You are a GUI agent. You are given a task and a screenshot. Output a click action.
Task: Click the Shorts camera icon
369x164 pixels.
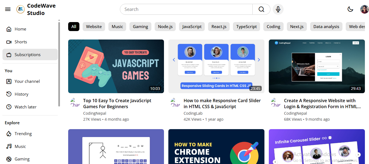pos(9,42)
